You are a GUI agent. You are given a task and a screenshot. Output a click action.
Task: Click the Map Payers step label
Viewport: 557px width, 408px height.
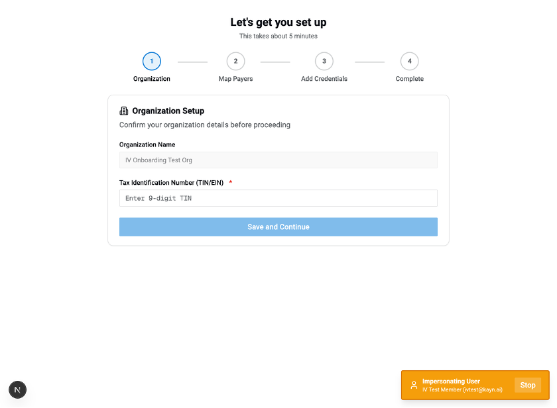click(235, 79)
